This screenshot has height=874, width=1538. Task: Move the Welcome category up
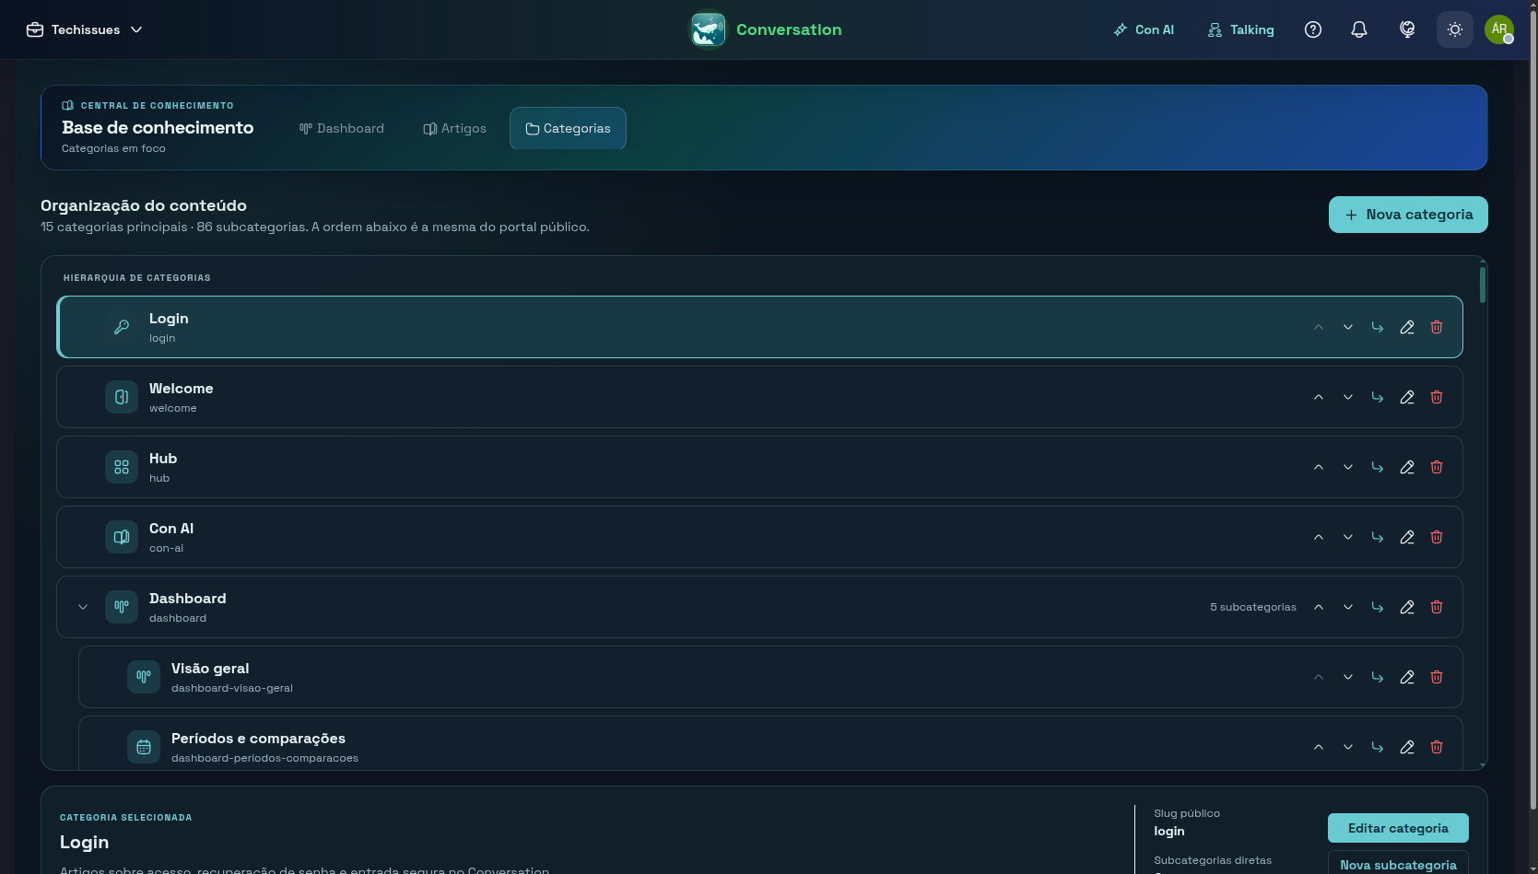tap(1319, 397)
